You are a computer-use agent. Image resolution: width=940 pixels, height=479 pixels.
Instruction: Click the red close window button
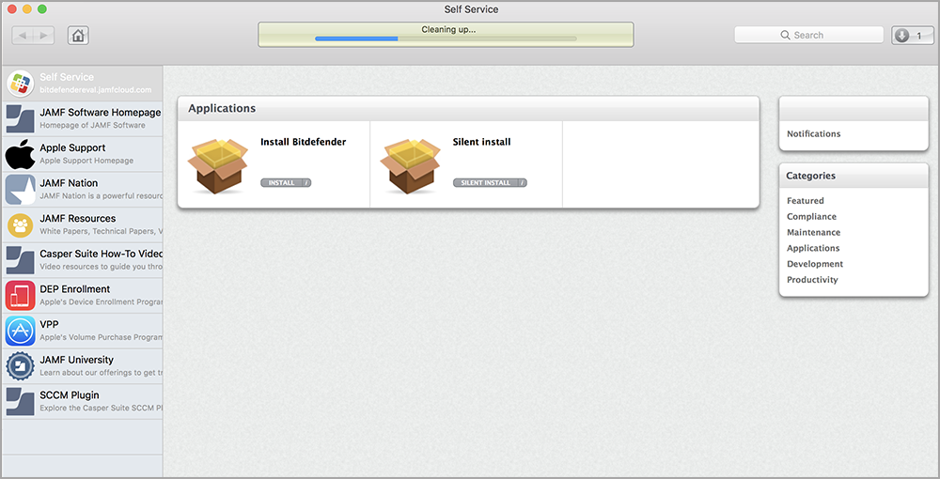(x=11, y=9)
